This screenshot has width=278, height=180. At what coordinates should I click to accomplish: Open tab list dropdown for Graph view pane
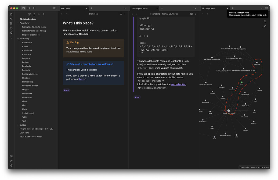(262, 8)
